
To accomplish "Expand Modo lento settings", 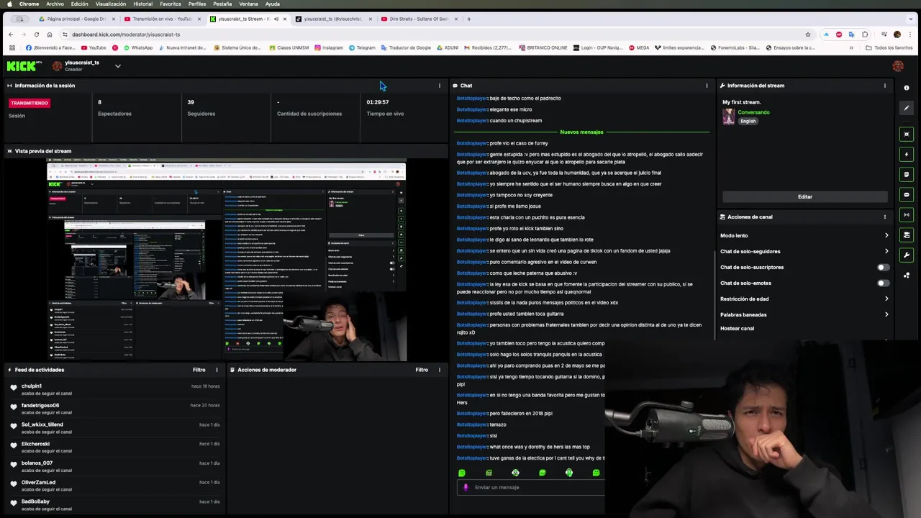I will [804, 235].
